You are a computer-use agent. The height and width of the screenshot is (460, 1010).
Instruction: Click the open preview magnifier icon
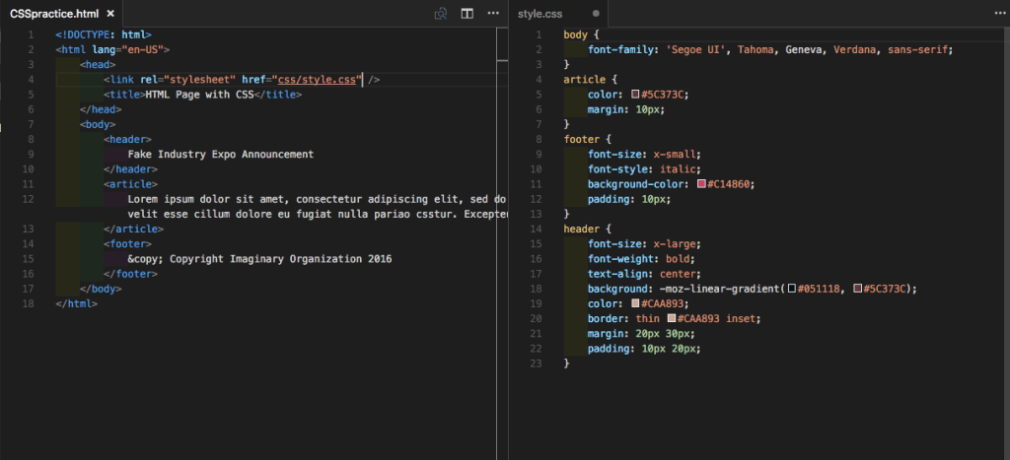pyautogui.click(x=441, y=14)
